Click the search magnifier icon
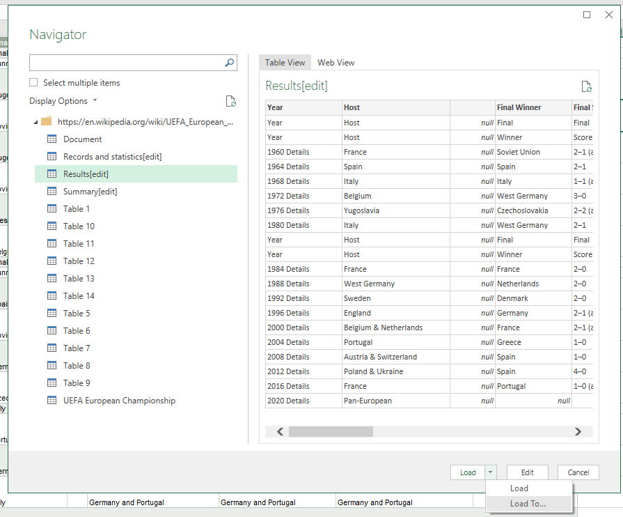 [x=230, y=63]
